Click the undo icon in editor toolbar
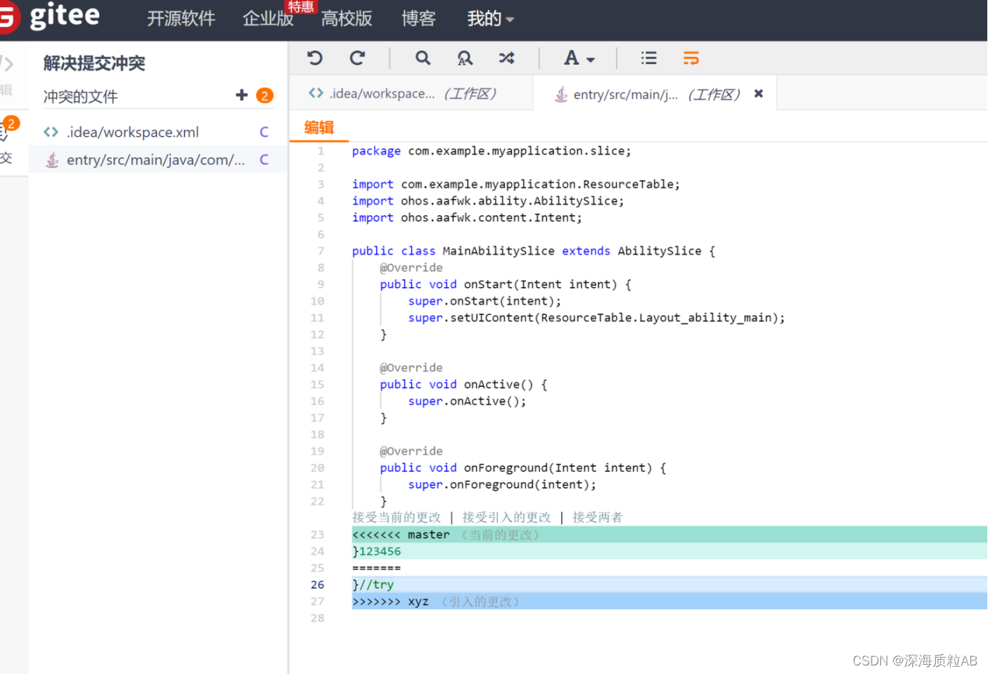The width and height of the screenshot is (988, 674). click(x=314, y=58)
